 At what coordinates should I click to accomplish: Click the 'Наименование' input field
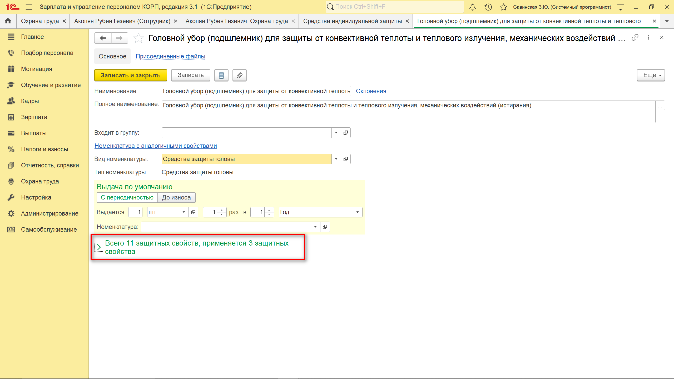point(256,91)
